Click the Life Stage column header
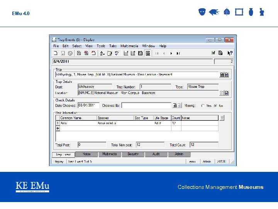The image size is (278, 209). (x=162, y=118)
